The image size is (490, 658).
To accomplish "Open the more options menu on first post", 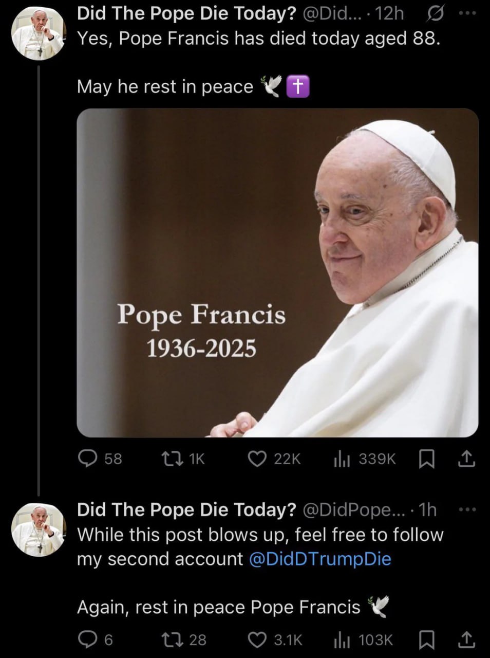I will pos(466,14).
